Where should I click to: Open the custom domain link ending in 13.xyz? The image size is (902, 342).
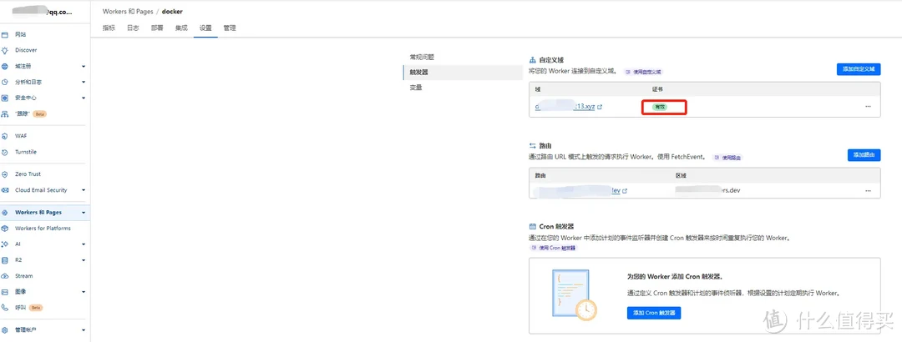click(565, 107)
